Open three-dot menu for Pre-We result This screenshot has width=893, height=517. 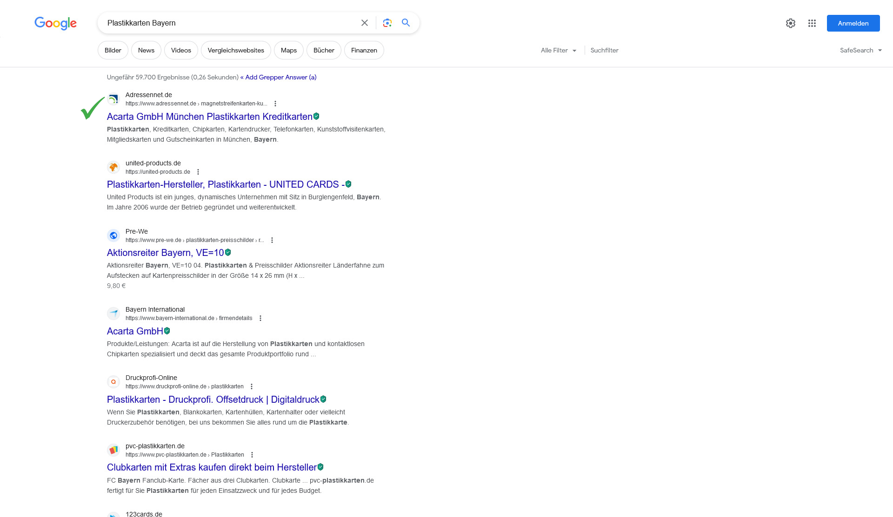272,240
